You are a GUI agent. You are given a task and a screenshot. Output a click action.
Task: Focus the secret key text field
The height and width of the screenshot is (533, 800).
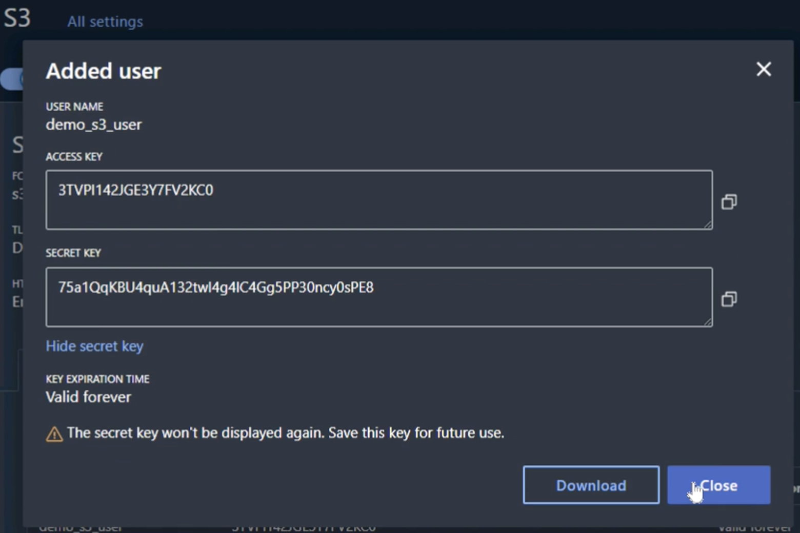pyautogui.click(x=378, y=297)
